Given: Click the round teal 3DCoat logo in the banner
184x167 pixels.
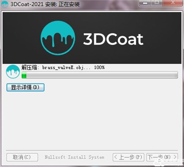Looking at the screenshot, I should pyautogui.click(x=58, y=39).
